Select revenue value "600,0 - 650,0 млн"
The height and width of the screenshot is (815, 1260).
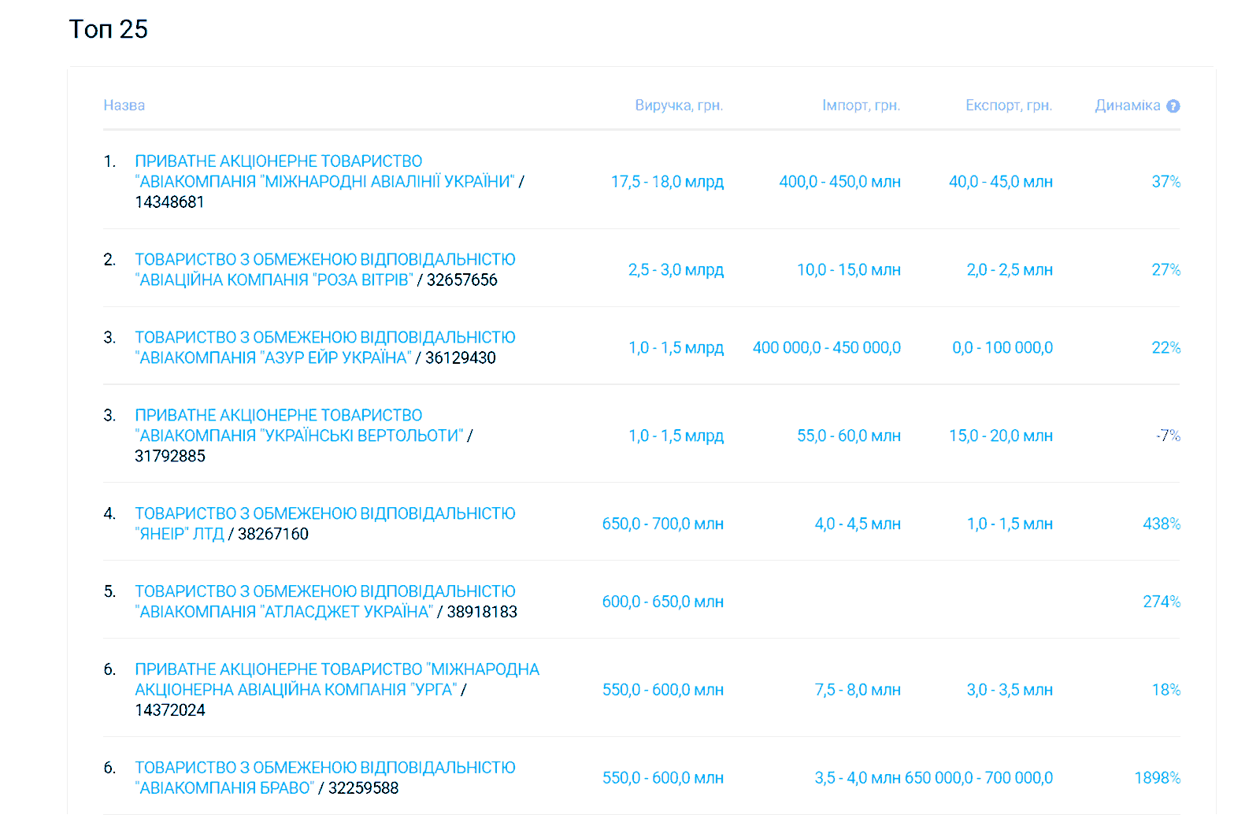(662, 602)
